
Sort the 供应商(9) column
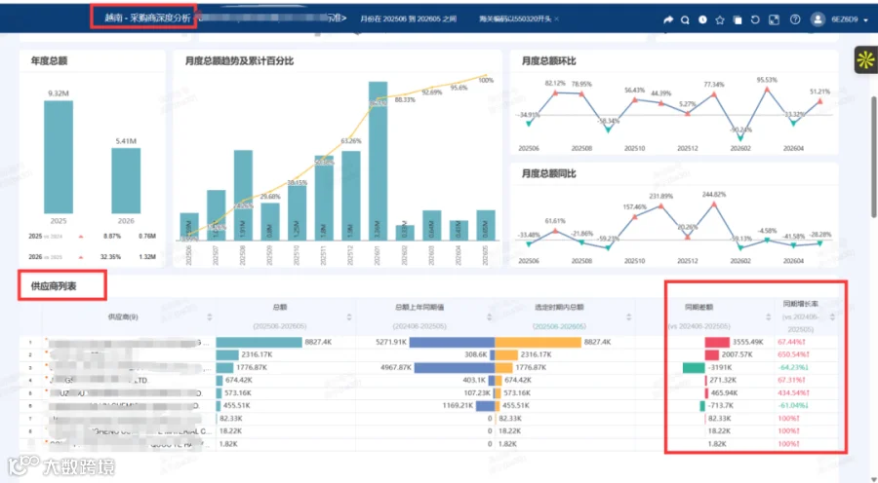click(210, 317)
